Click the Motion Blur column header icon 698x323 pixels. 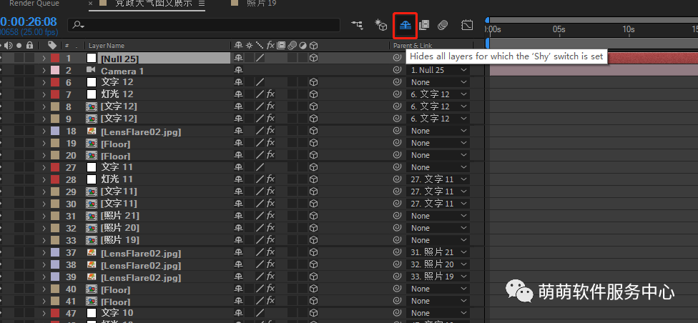tap(292, 46)
